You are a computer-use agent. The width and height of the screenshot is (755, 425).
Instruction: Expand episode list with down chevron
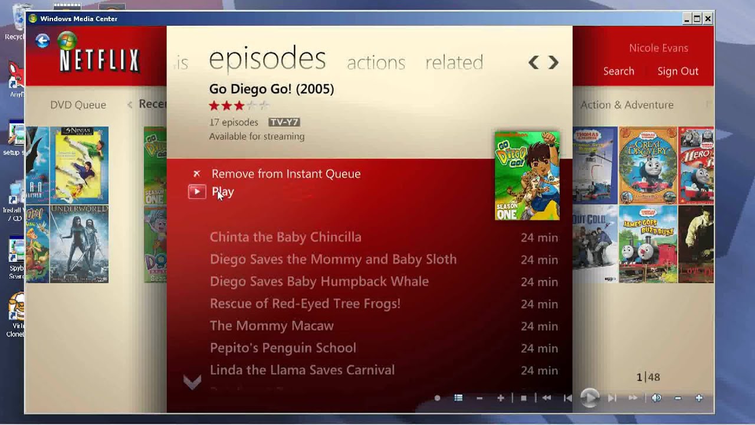pos(192,382)
